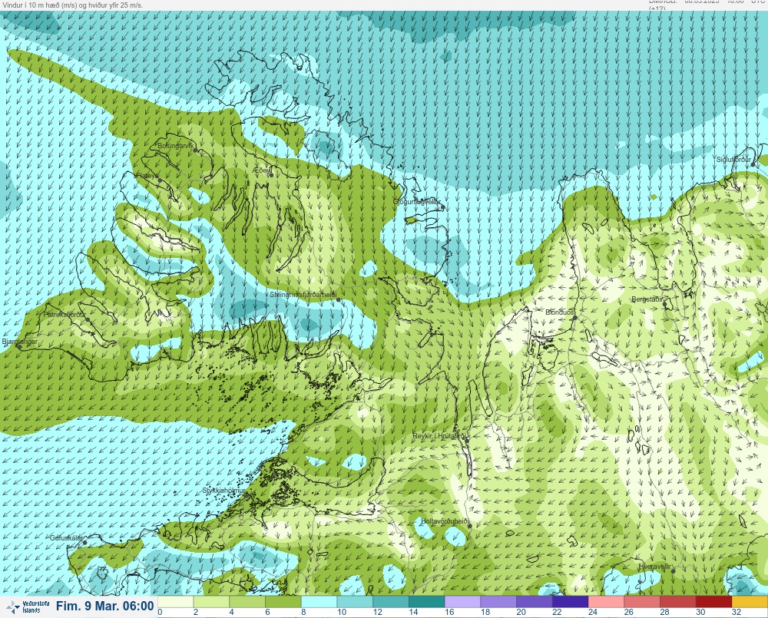Click the Holtavörðuheiði station label
The width and height of the screenshot is (768, 618).
(445, 521)
